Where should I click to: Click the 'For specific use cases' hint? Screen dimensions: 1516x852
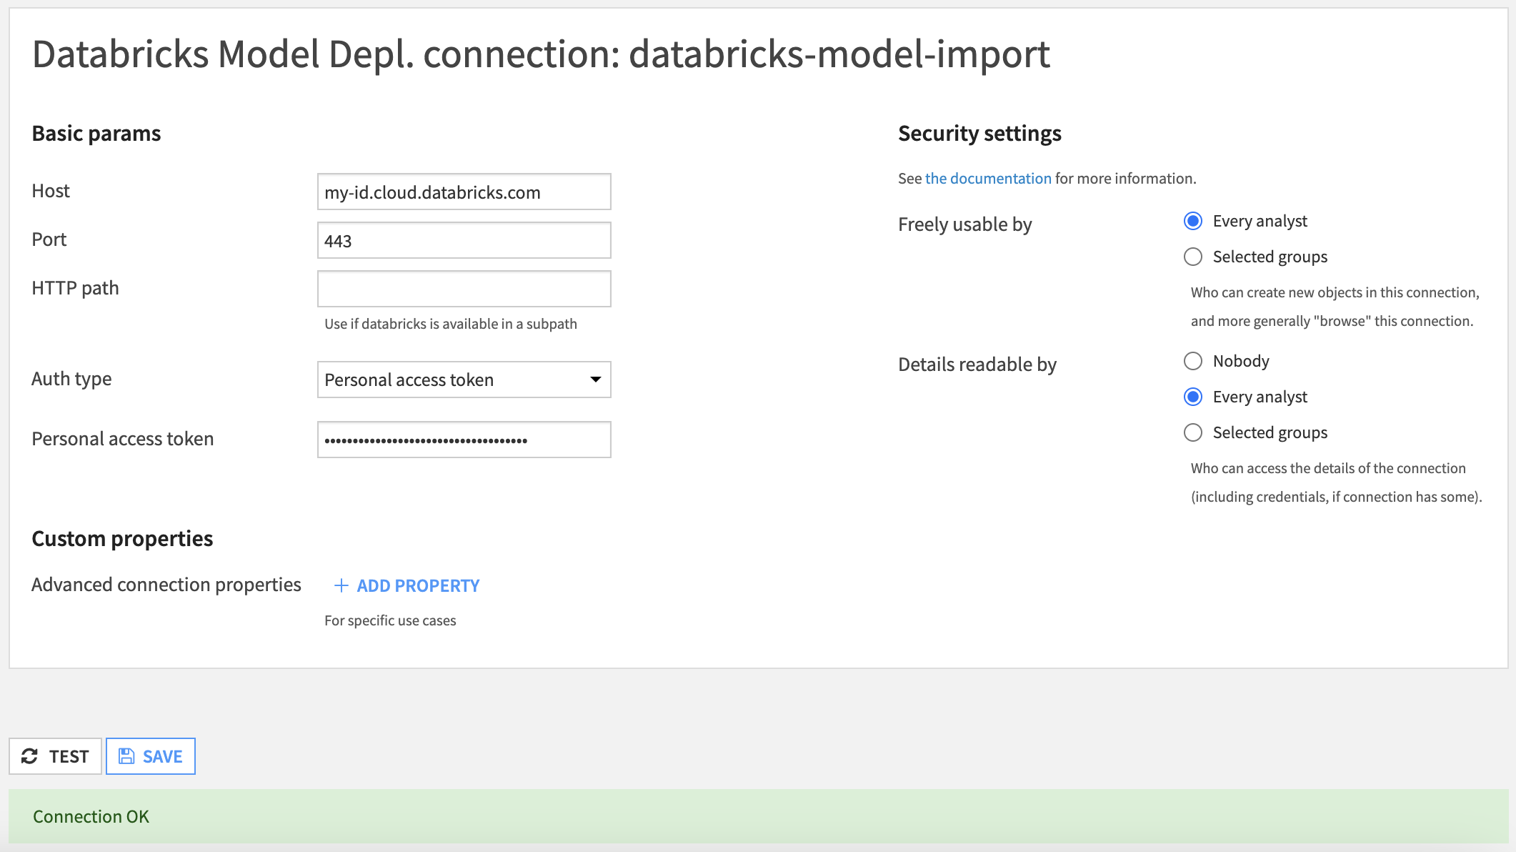coord(390,620)
